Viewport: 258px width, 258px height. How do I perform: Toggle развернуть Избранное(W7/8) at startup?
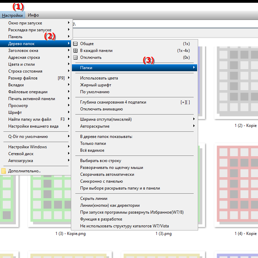pos(135,213)
